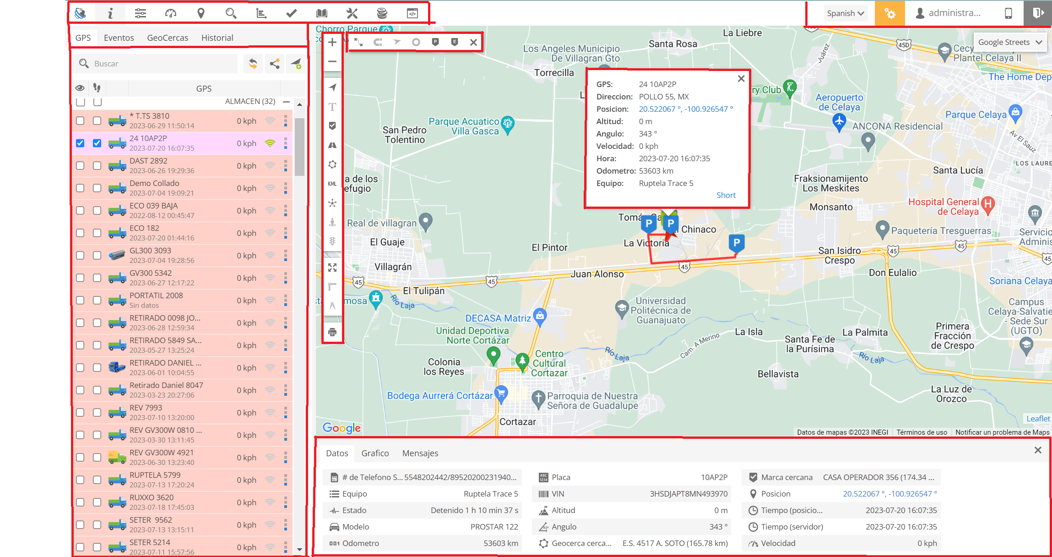
Task: Click the fit-to-screen arrows icon on map toolbar
Action: tap(332, 268)
